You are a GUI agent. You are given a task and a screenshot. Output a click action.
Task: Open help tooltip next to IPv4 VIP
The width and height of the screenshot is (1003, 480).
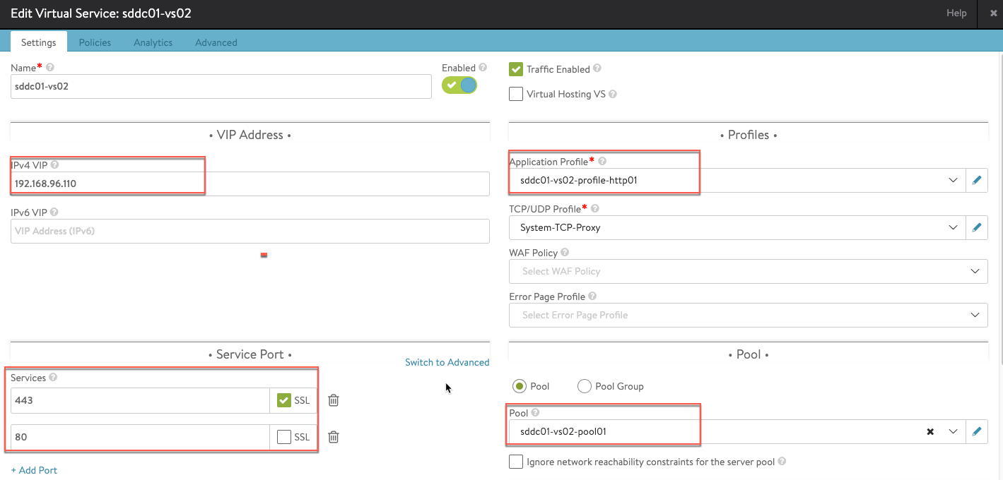55,165
